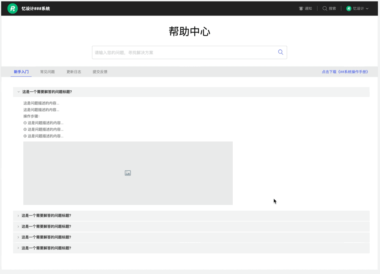Switch to the 常见问题 tab
Screen dimensions: 380x274
(x=47, y=72)
